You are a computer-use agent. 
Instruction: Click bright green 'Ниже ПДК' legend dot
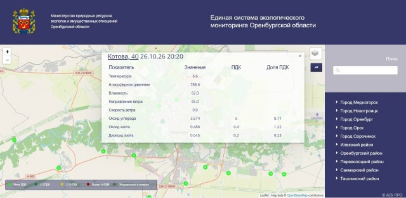10,185
